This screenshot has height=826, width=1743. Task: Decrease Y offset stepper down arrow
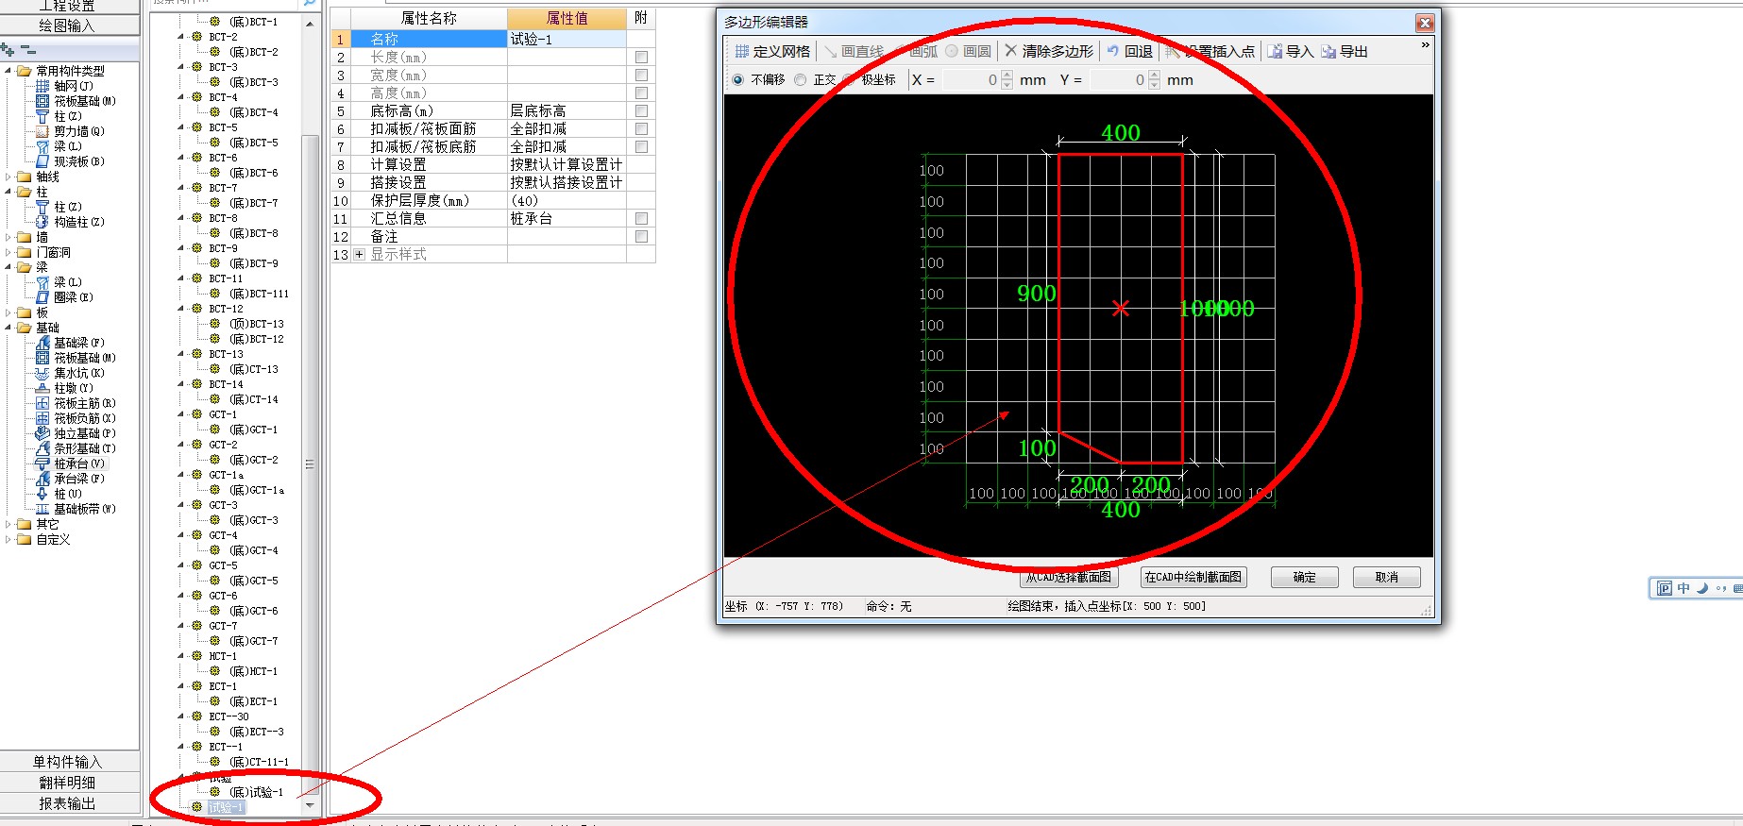1155,85
